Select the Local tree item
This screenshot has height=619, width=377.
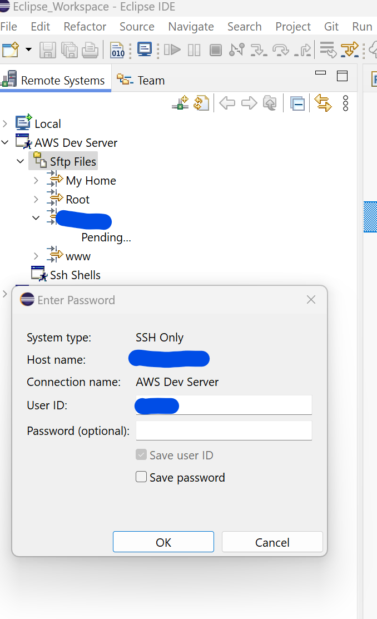pyautogui.click(x=47, y=123)
